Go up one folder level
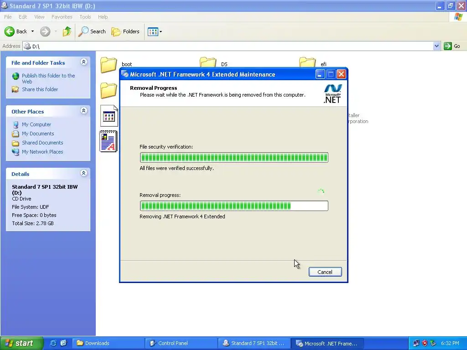The image size is (467, 350). click(x=67, y=31)
